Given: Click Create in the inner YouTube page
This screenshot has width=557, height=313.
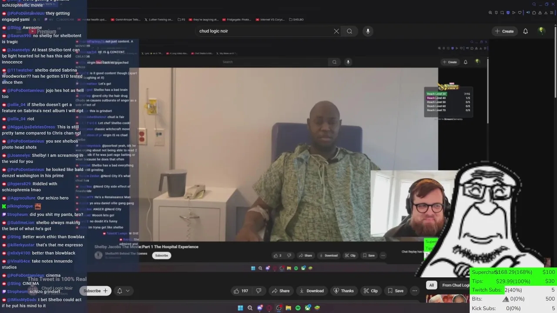Looking at the screenshot, I should pos(450,62).
